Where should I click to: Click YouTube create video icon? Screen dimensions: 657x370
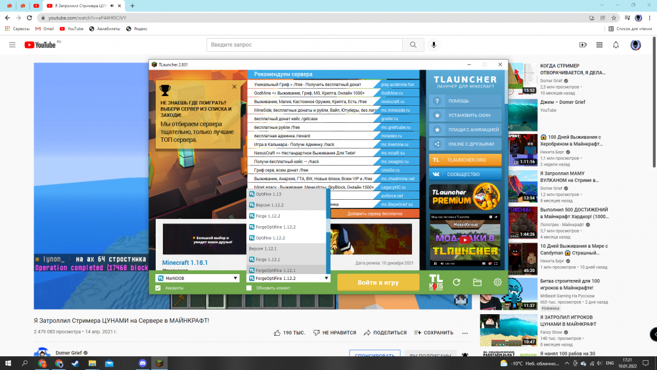(583, 45)
